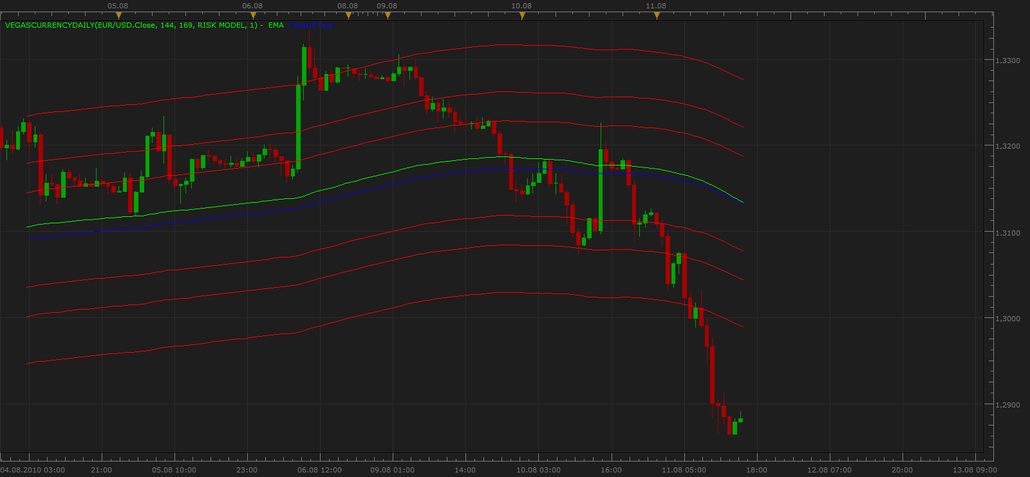
Task: Click the 11.08 date label on top ruler
Action: [656, 6]
